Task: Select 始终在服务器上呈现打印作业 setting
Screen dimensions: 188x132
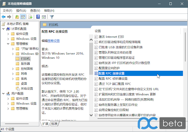Action: pos(118,105)
